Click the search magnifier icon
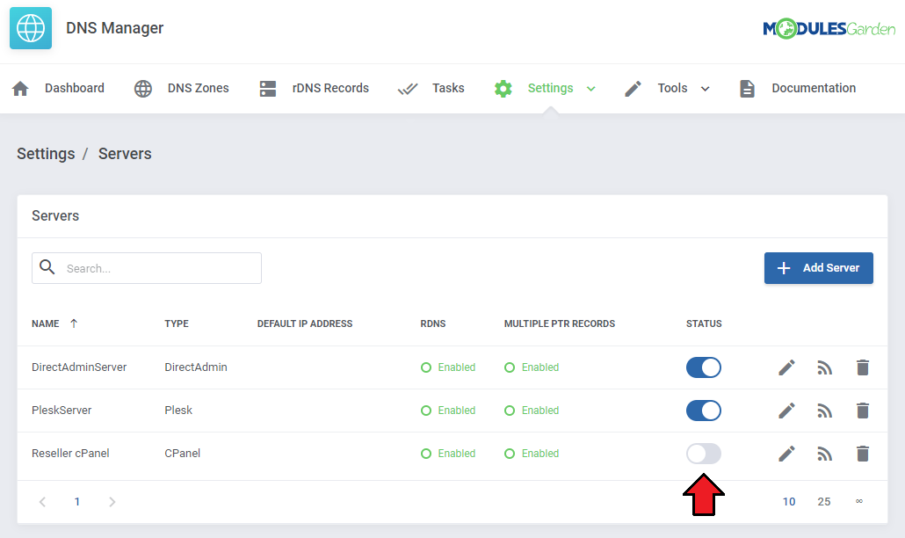 coord(47,267)
